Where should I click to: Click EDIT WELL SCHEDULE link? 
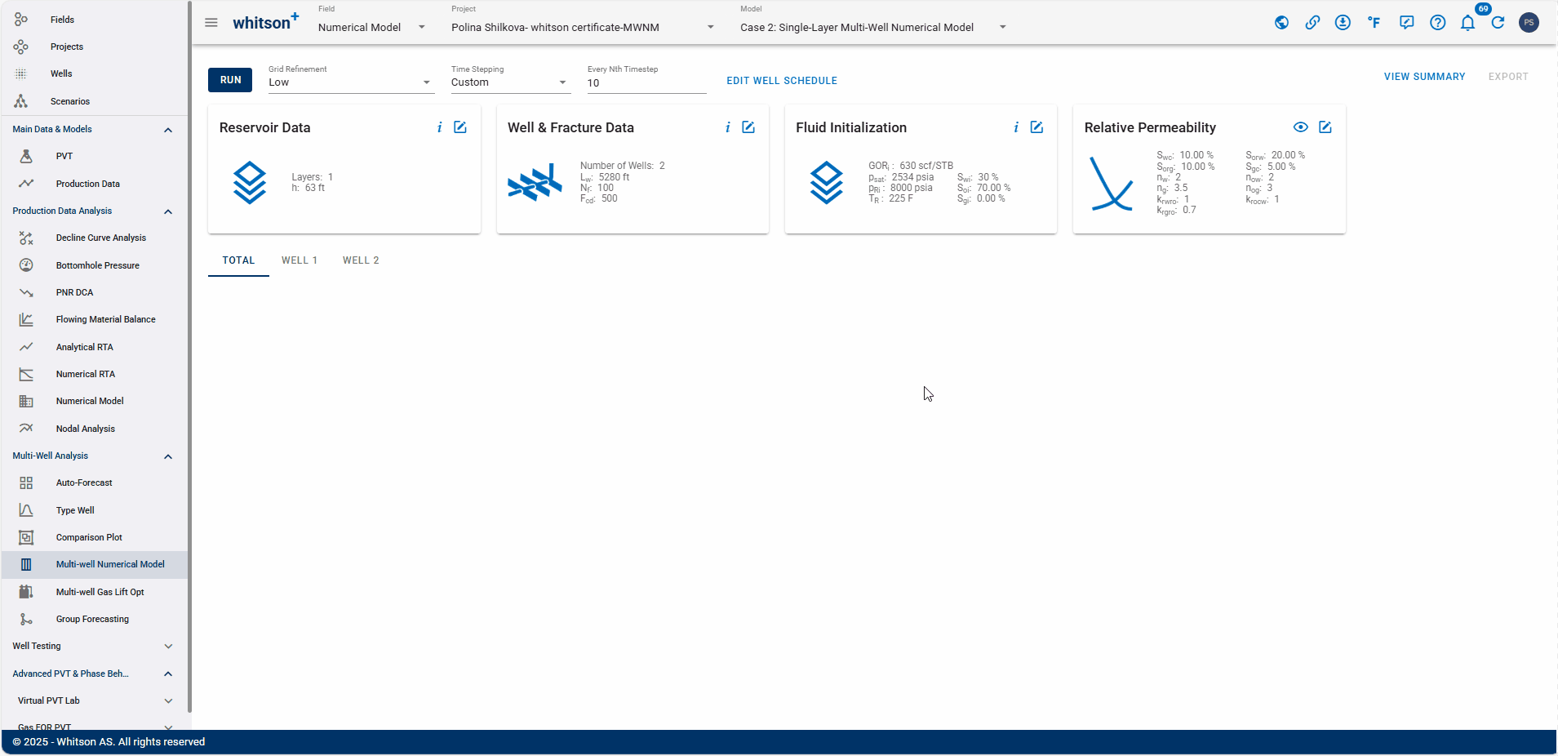pyautogui.click(x=782, y=81)
